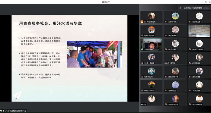The image size is (211, 113).
Task: Select the sheep avatar participant tile
Action: pyautogui.click(x=199, y=86)
